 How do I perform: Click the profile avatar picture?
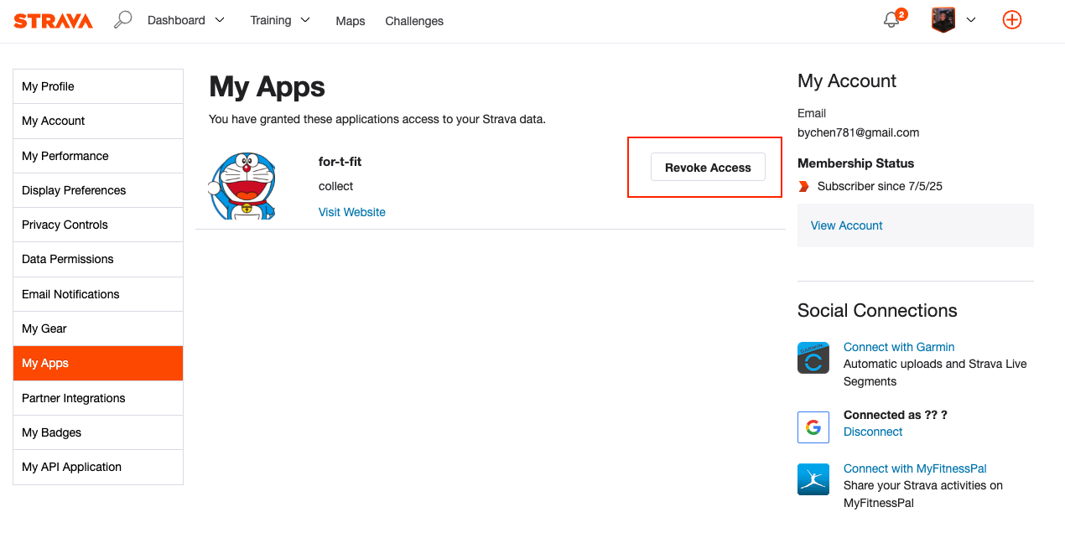point(943,20)
